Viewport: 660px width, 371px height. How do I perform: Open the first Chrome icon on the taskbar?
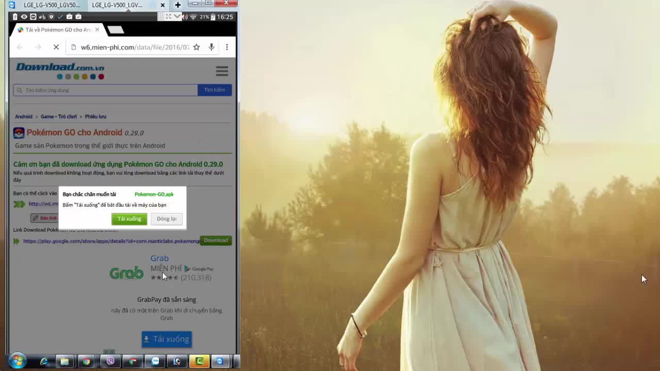(x=87, y=362)
